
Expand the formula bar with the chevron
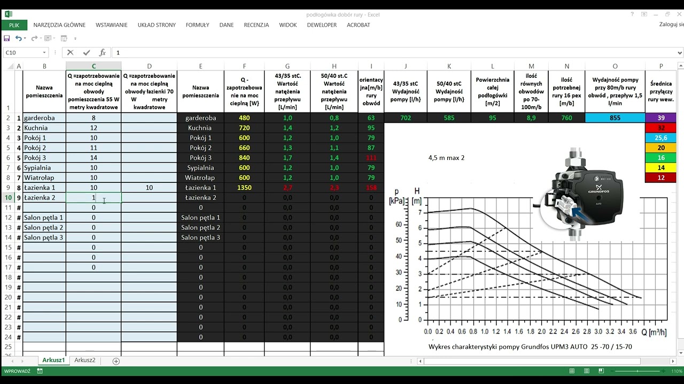click(680, 53)
